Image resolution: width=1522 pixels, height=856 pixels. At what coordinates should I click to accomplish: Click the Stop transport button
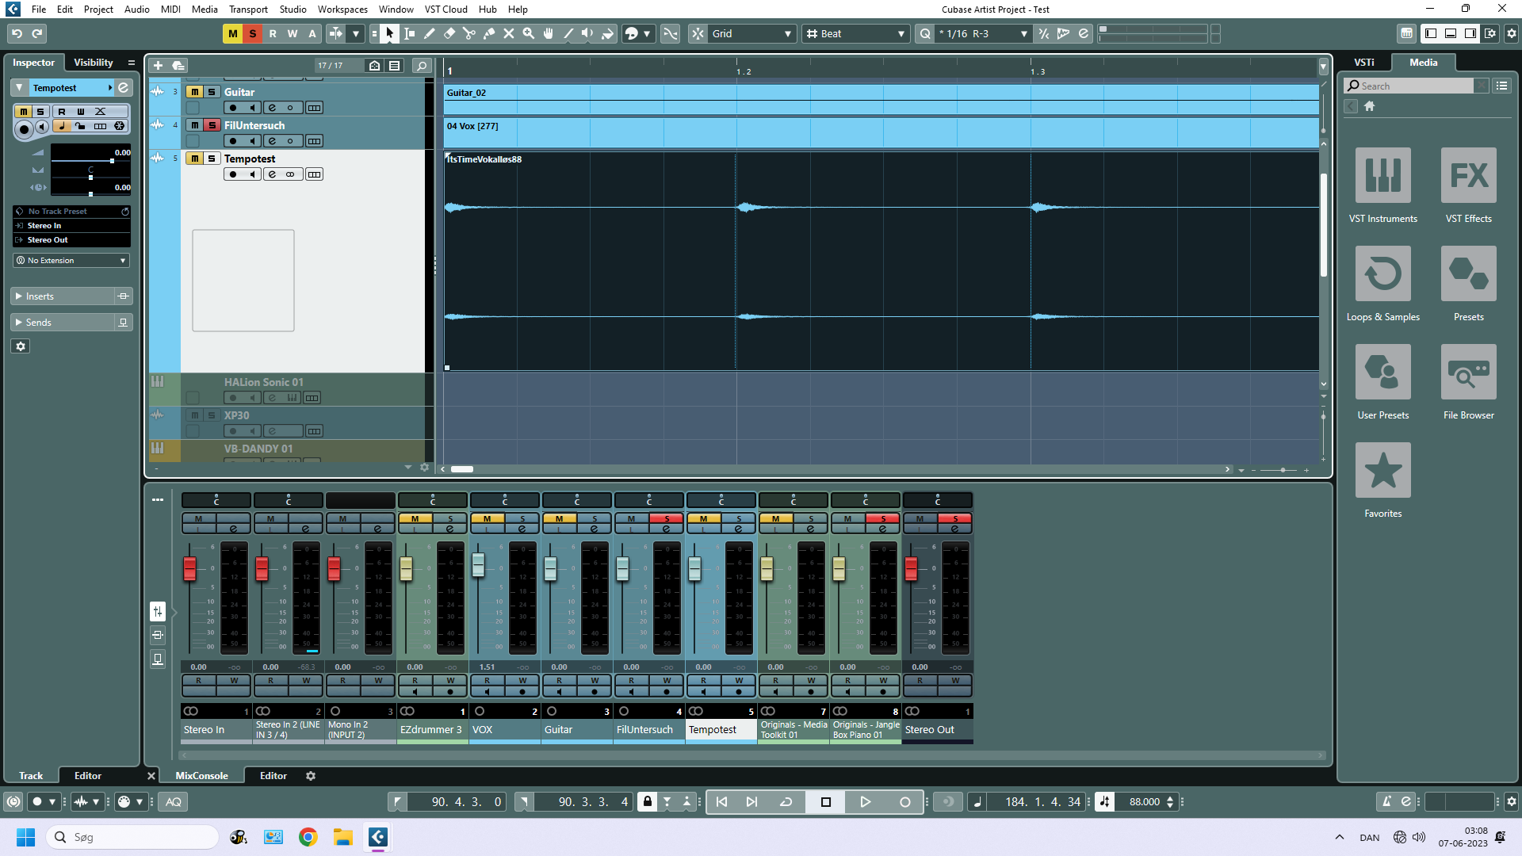(x=825, y=801)
